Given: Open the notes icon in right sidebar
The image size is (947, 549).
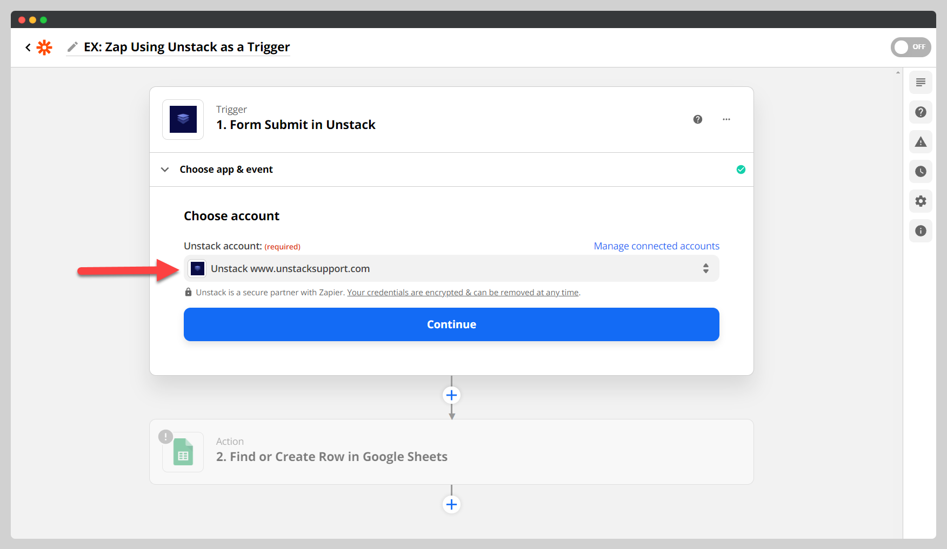Looking at the screenshot, I should tap(921, 83).
